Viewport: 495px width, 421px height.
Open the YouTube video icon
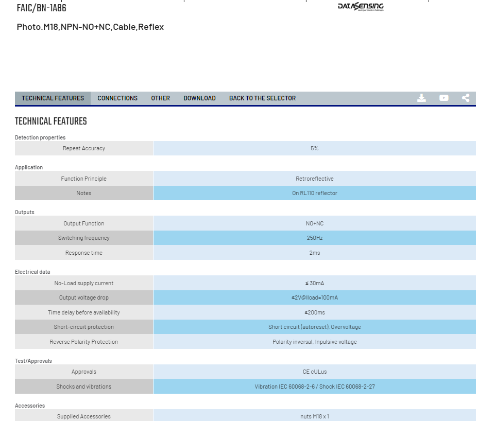[x=443, y=98]
